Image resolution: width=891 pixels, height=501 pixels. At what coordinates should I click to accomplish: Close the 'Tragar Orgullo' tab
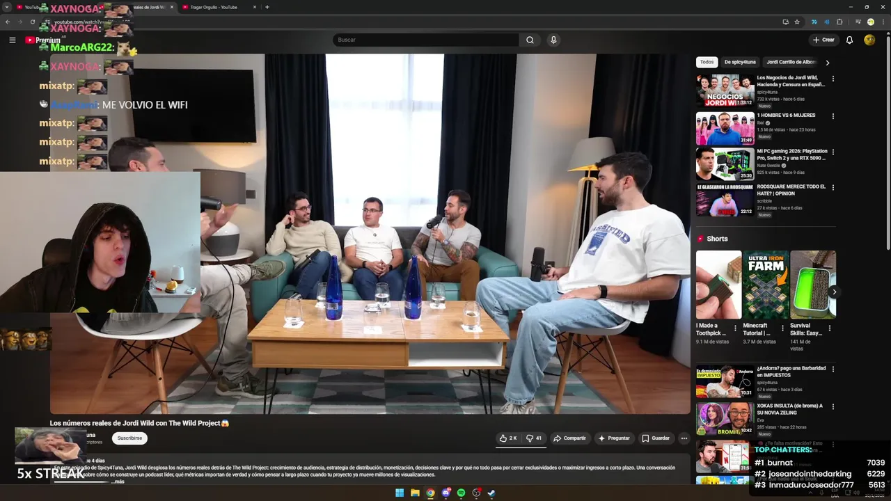tap(254, 7)
